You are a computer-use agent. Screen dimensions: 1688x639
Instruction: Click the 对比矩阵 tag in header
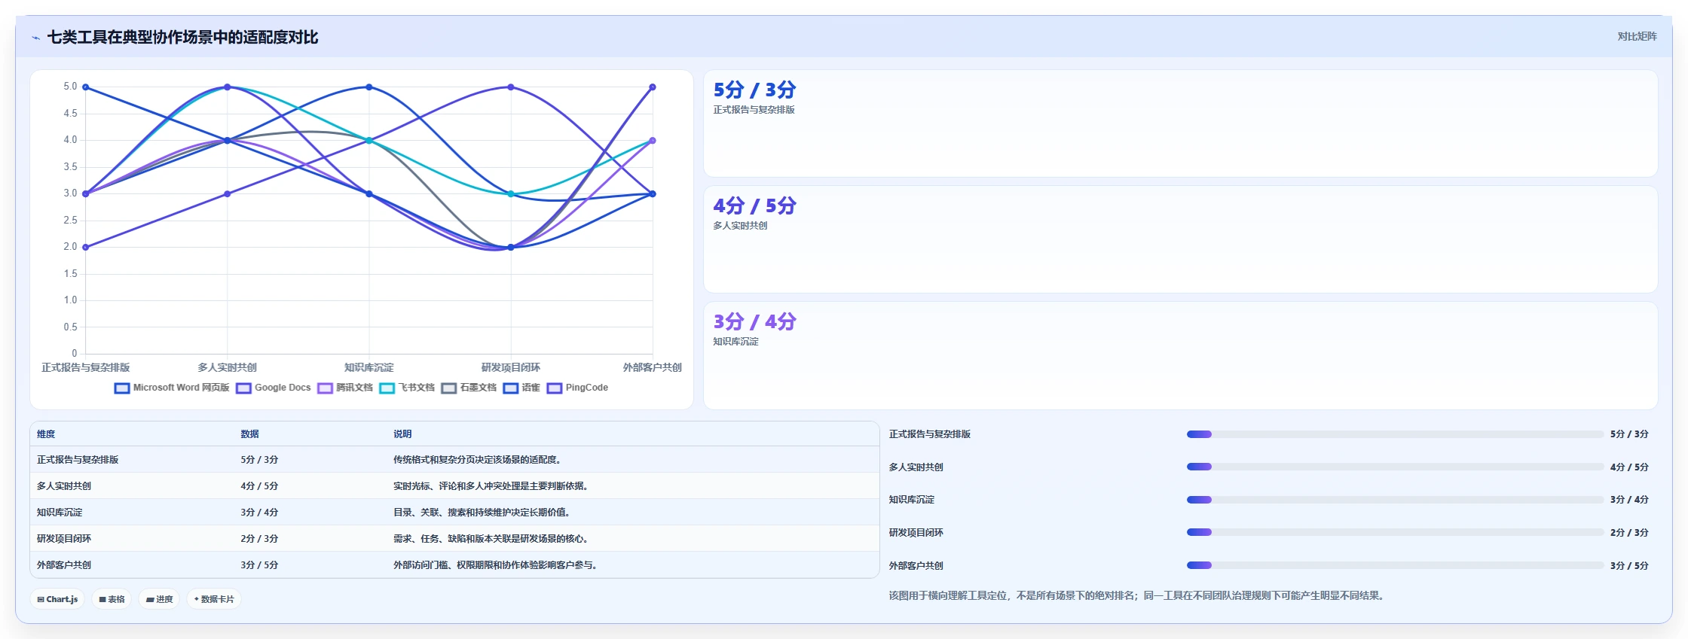click(x=1637, y=36)
